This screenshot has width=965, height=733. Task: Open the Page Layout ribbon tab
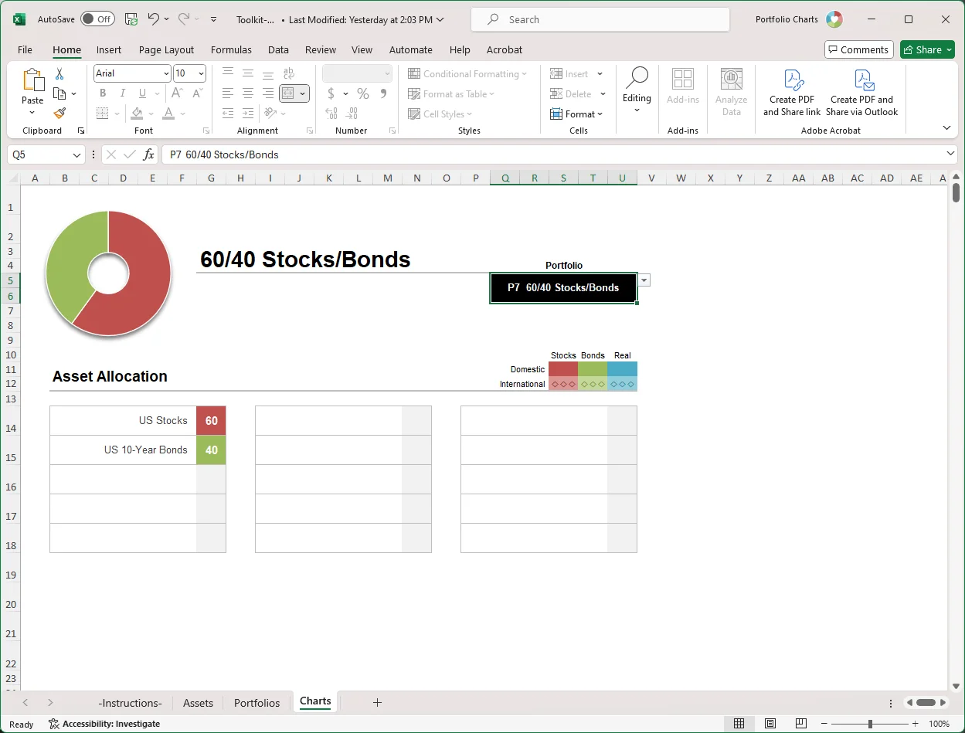(166, 49)
